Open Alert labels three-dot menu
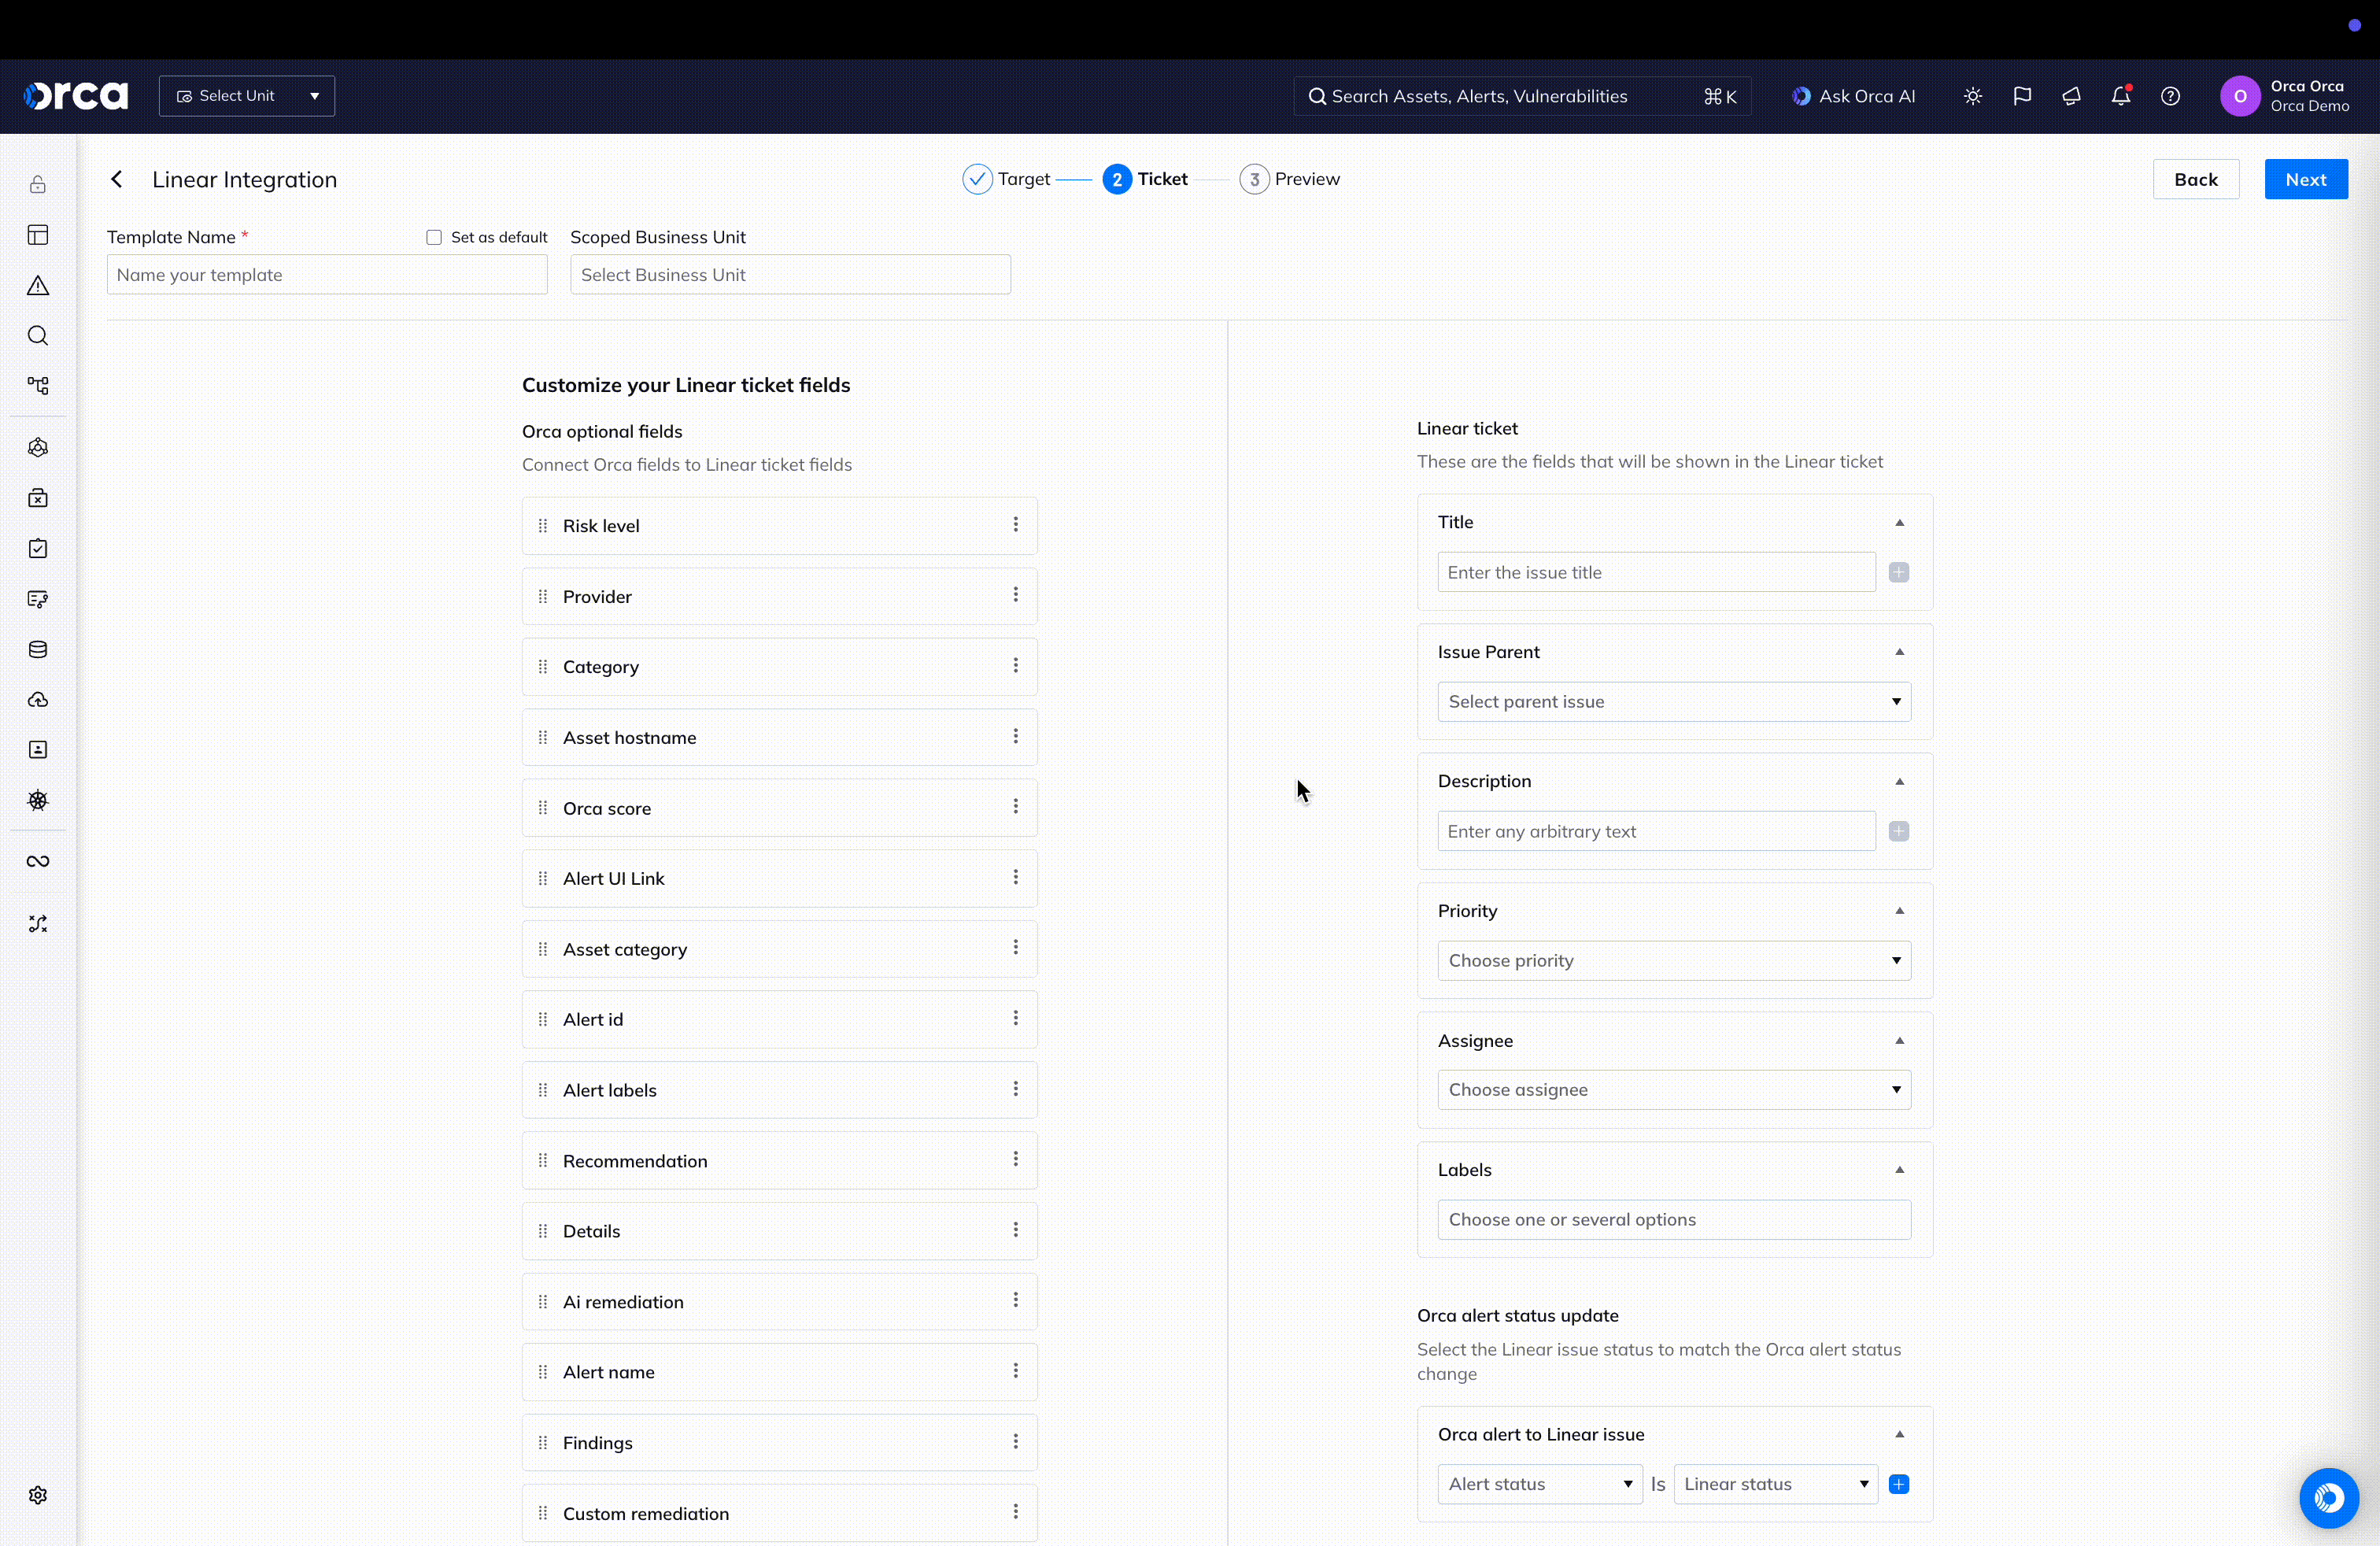 (1016, 1089)
